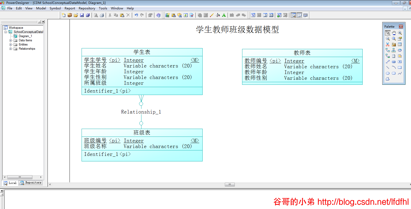Pick the straight Line tool in the Palette
This screenshot has width=411, height=209.
(x=388, y=67)
